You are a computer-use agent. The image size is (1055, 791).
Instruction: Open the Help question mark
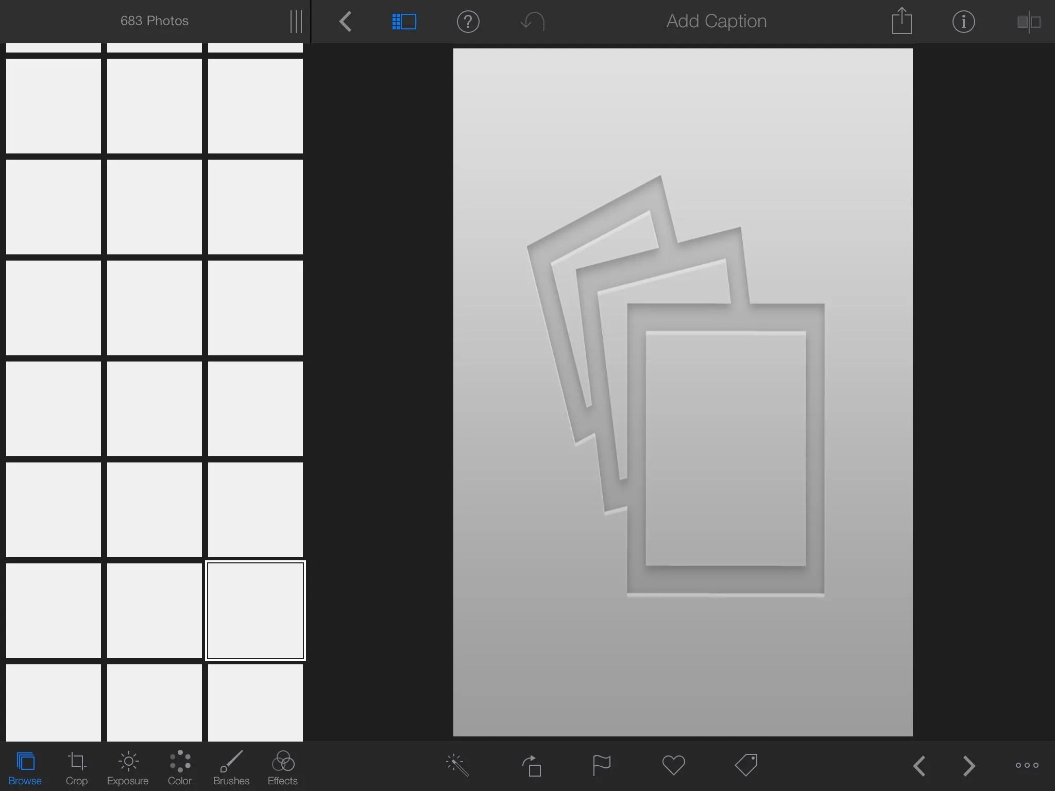468,22
